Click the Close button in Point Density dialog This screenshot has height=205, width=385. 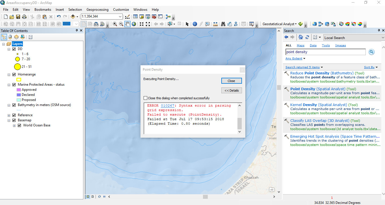click(x=231, y=81)
